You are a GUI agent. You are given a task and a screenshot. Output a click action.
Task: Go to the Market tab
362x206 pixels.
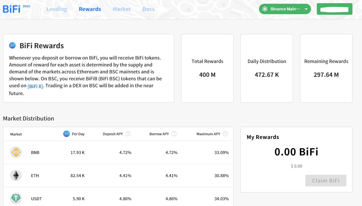coord(122,9)
